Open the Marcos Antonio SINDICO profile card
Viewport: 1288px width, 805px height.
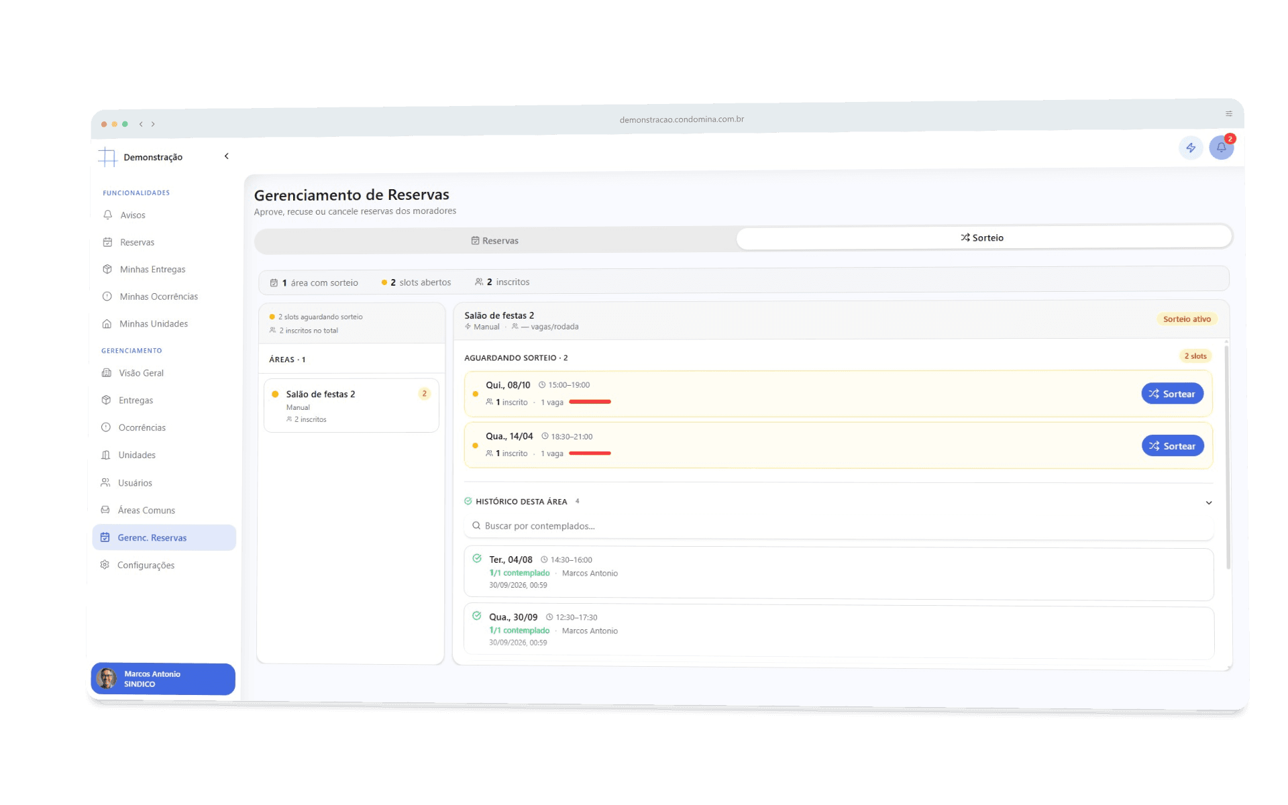click(163, 679)
